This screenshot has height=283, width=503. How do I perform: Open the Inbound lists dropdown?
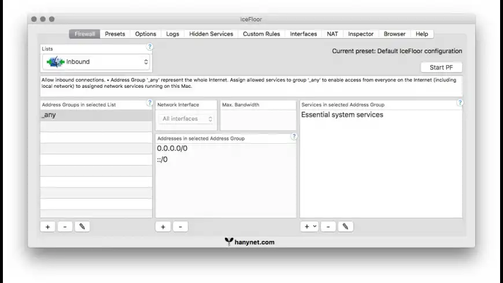point(97,62)
